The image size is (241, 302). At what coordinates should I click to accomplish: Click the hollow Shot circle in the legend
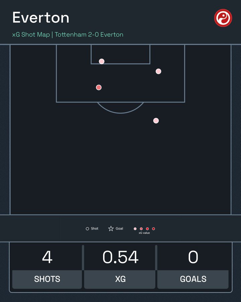click(87, 229)
